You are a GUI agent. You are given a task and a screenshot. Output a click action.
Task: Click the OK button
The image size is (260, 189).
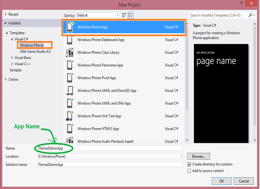pos(221,181)
